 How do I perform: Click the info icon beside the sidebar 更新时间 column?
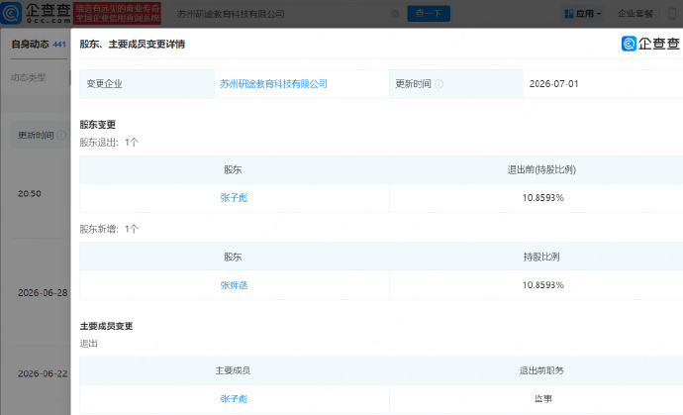(61, 135)
